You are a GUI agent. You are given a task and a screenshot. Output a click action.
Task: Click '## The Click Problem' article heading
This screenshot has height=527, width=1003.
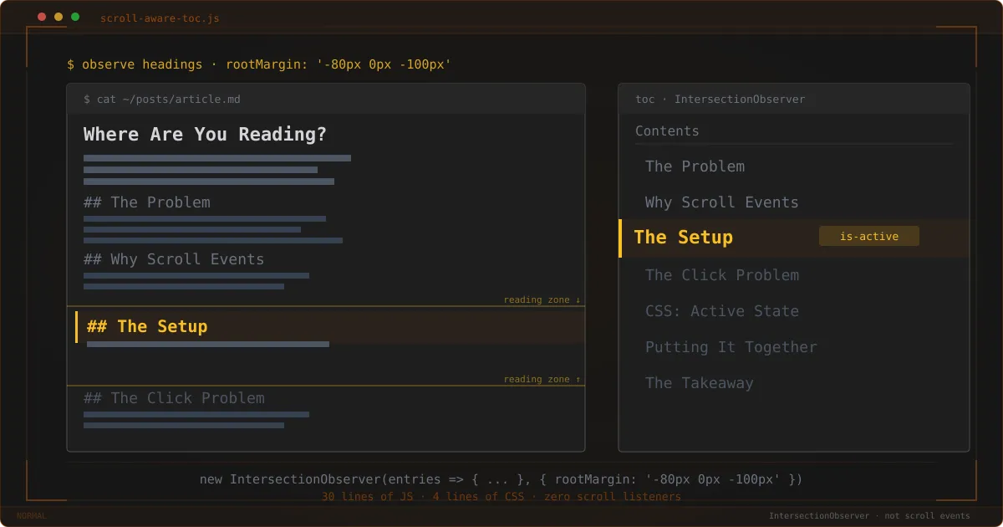174,398
